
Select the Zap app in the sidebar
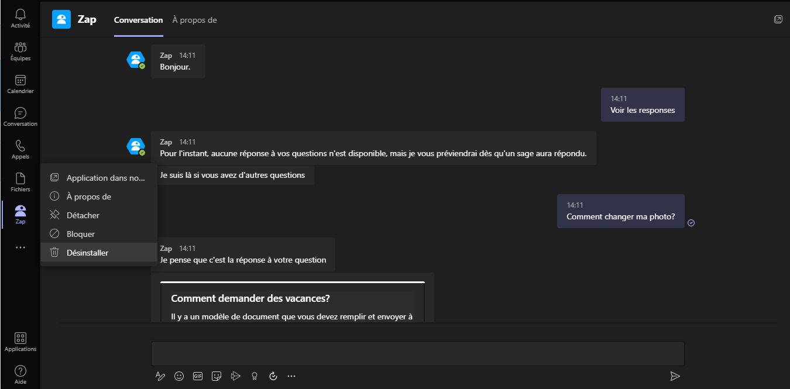pos(20,215)
